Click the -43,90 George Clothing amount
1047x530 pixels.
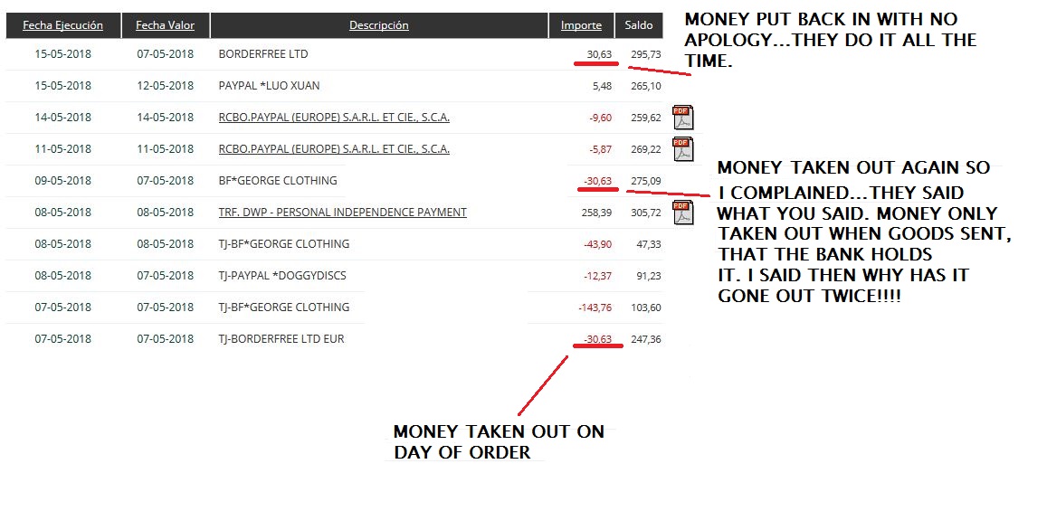click(x=597, y=244)
